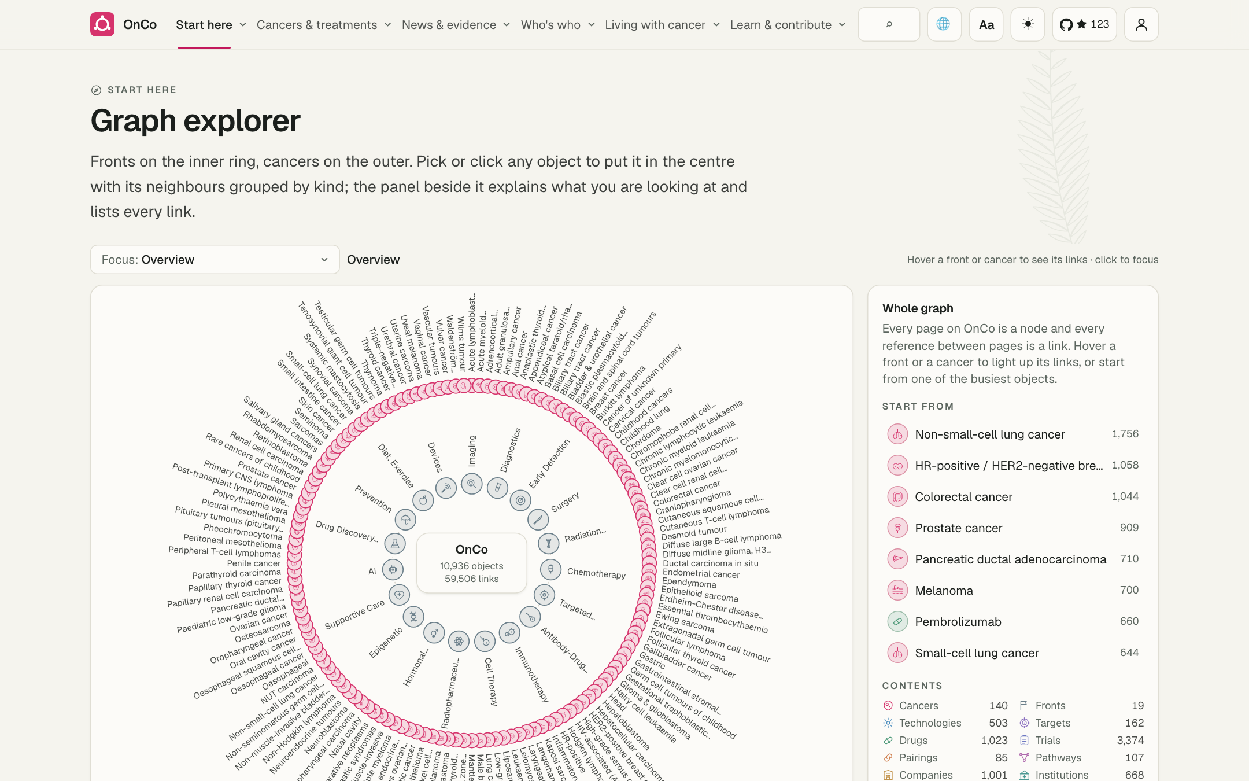Open the Fronts contents entry
This screenshot has height=781, width=1249.
pyautogui.click(x=1081, y=706)
